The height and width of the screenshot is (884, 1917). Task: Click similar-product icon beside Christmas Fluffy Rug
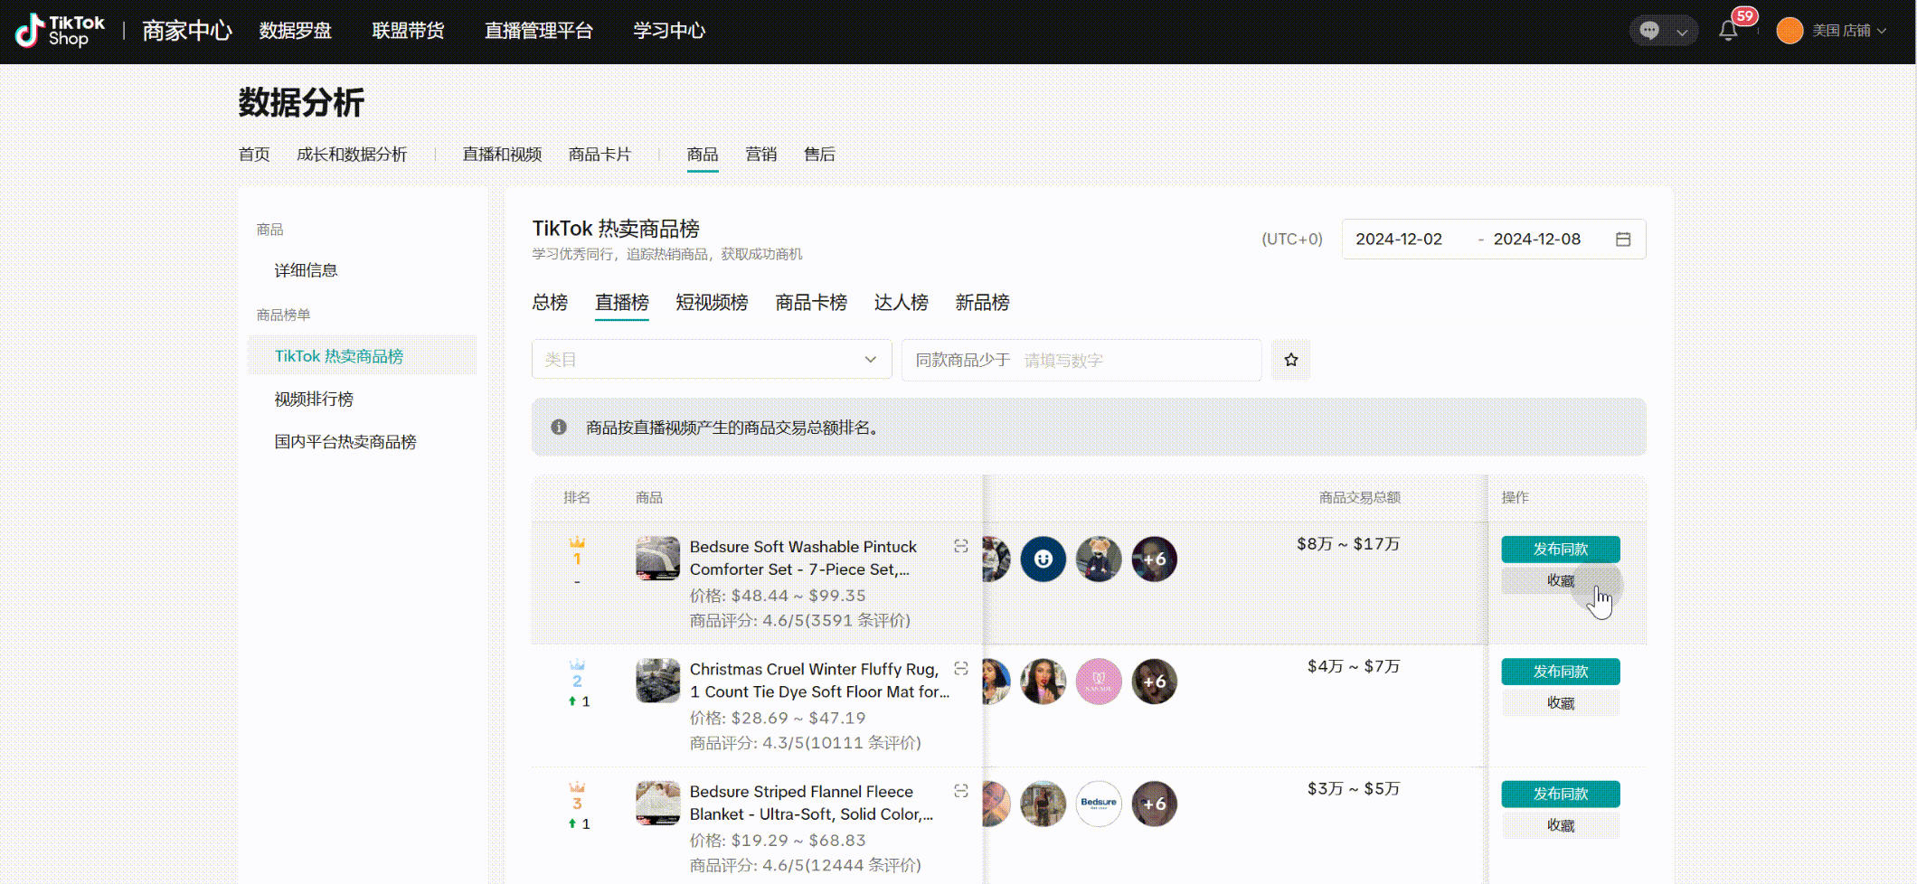[x=960, y=669]
